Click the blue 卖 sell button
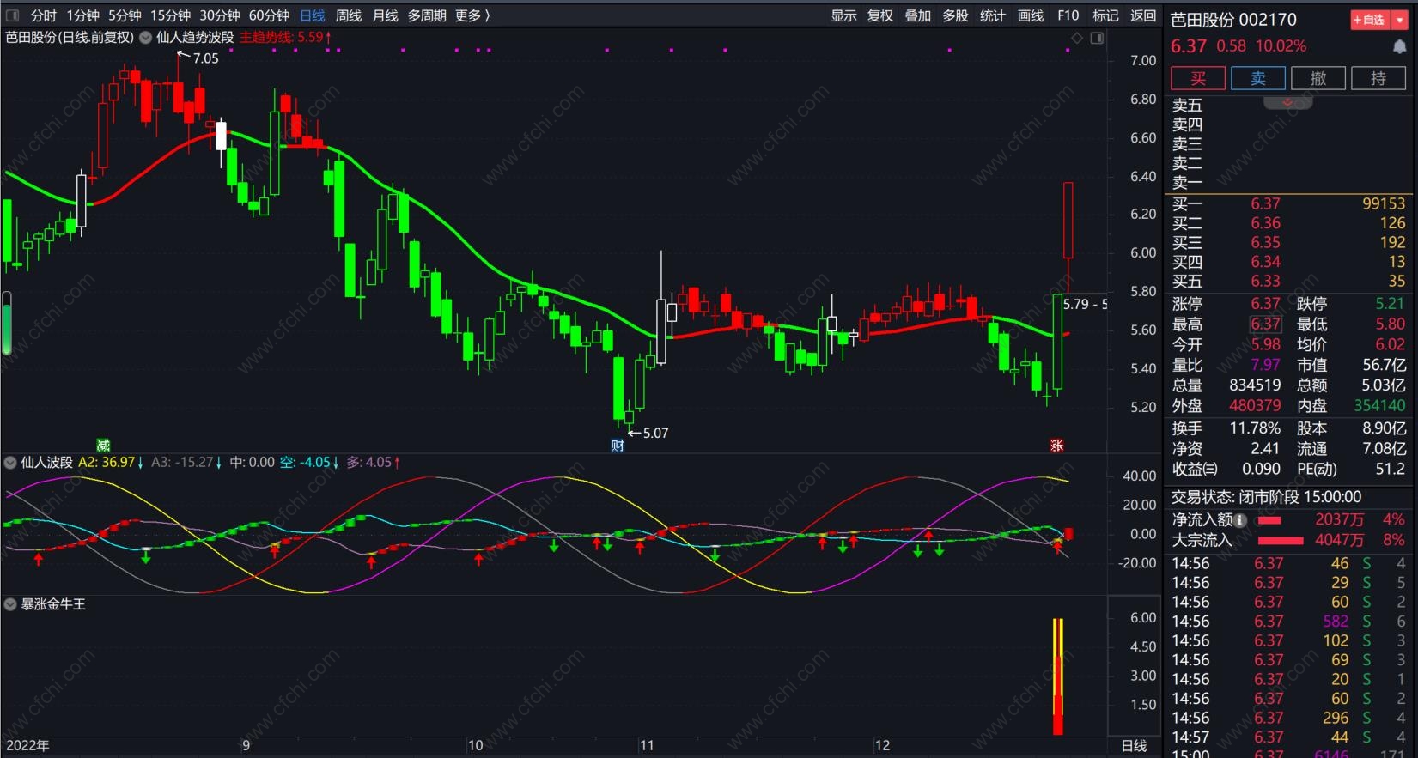Screen dimensions: 1418x758 pyautogui.click(x=1258, y=78)
